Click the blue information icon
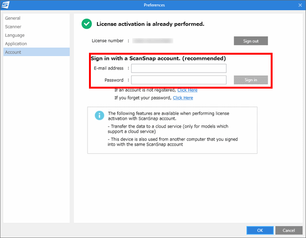Image resolution: width=306 pixels, height=238 pixels. pos(99,115)
